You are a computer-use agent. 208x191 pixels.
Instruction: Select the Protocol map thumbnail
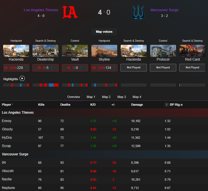[163, 51]
